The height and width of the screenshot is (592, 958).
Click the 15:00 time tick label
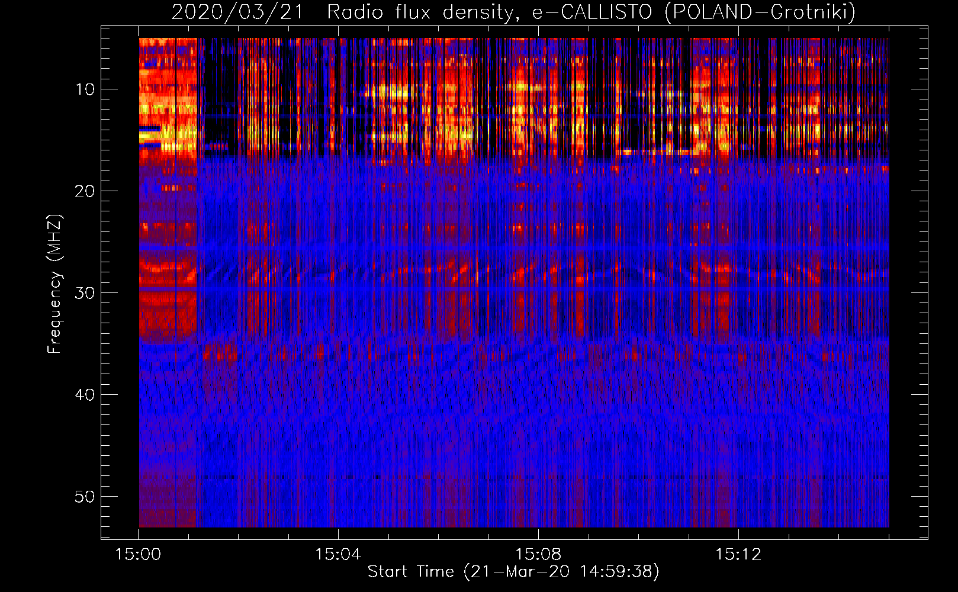coord(138,555)
